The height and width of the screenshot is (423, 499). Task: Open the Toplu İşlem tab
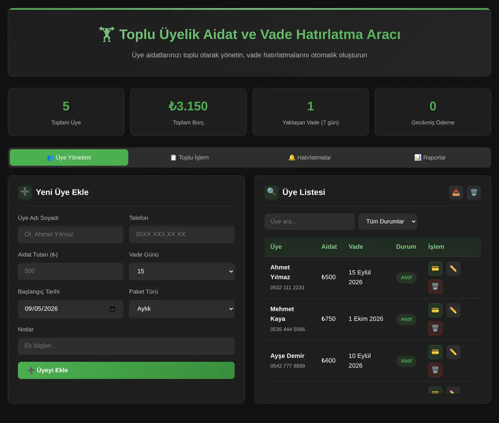click(190, 158)
